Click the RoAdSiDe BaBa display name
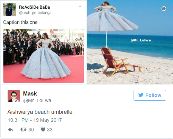173x139 pixels. 35,7
